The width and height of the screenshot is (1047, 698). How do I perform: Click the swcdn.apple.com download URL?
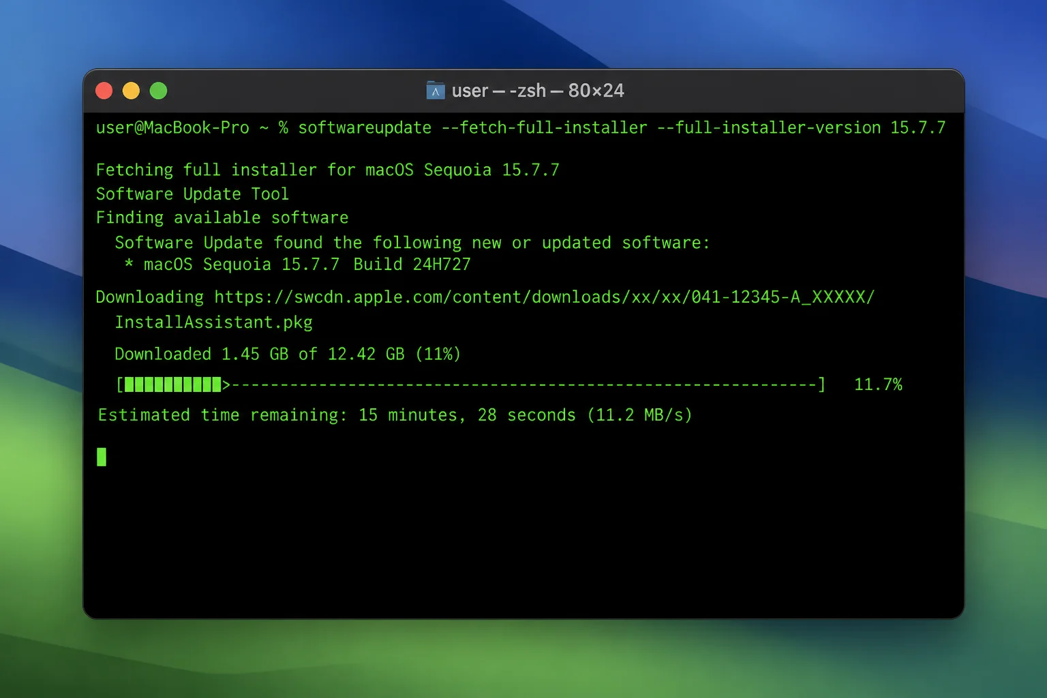pyautogui.click(x=544, y=297)
